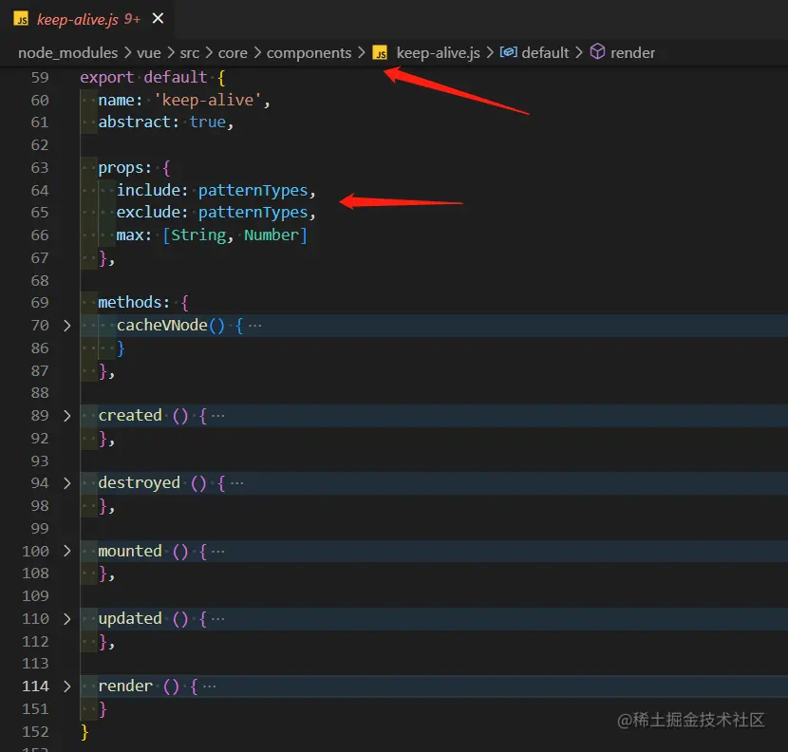Open the default breadcrumb symbol
The width and height of the screenshot is (788, 752).
pos(545,53)
